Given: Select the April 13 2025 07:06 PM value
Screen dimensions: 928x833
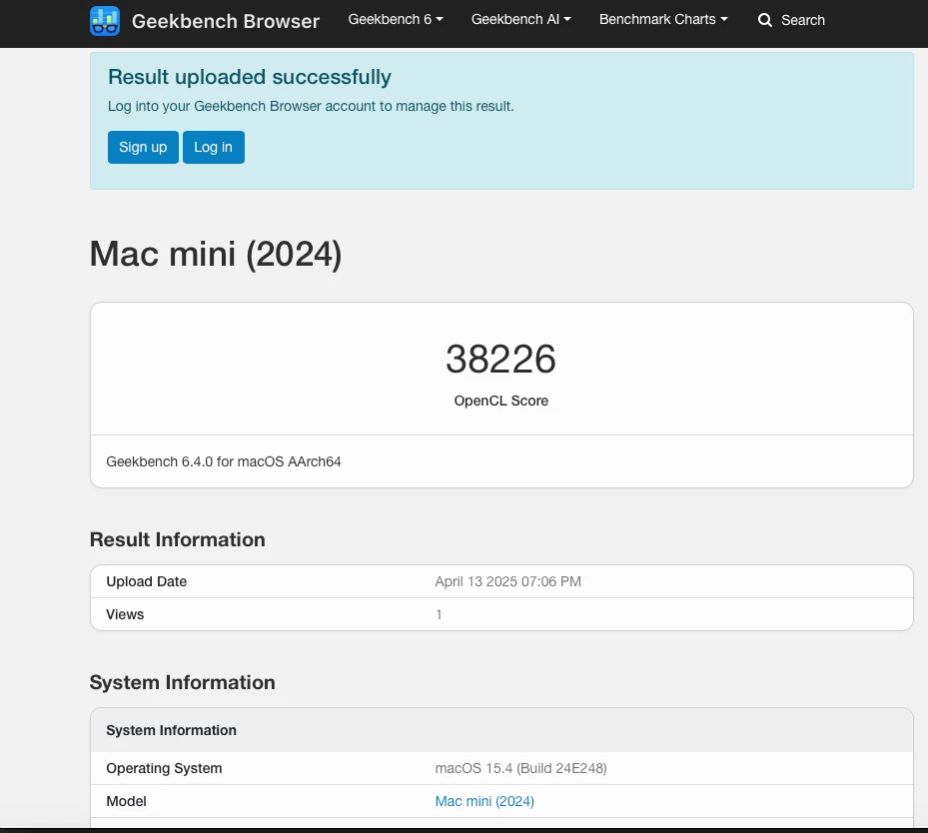Looking at the screenshot, I should click(x=507, y=581).
